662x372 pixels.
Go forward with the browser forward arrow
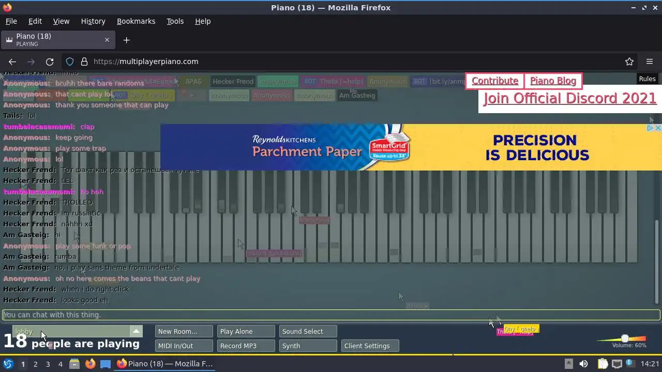point(31,61)
